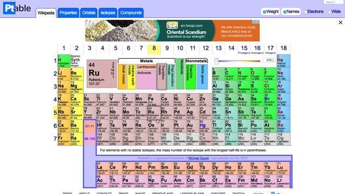Screen dimensions: 345x194
Task: Select the Scandium (Sc) element cell
Action: (x=90, y=100)
